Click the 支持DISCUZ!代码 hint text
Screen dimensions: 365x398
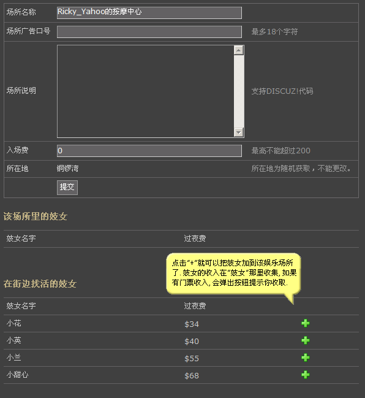[x=282, y=91]
